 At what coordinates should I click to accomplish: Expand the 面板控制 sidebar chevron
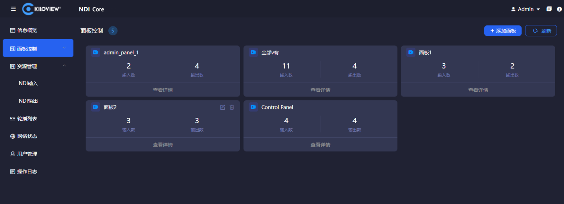click(x=64, y=48)
